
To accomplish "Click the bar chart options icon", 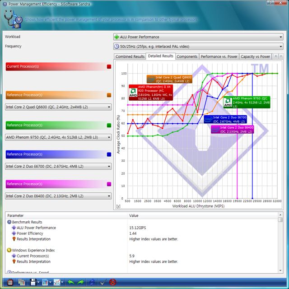I will click(x=45, y=282).
